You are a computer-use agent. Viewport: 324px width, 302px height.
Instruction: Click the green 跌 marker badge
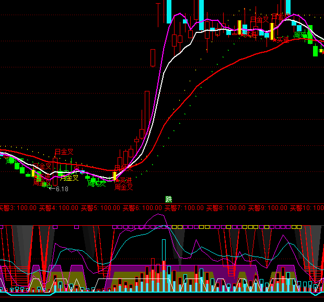coord(169,199)
